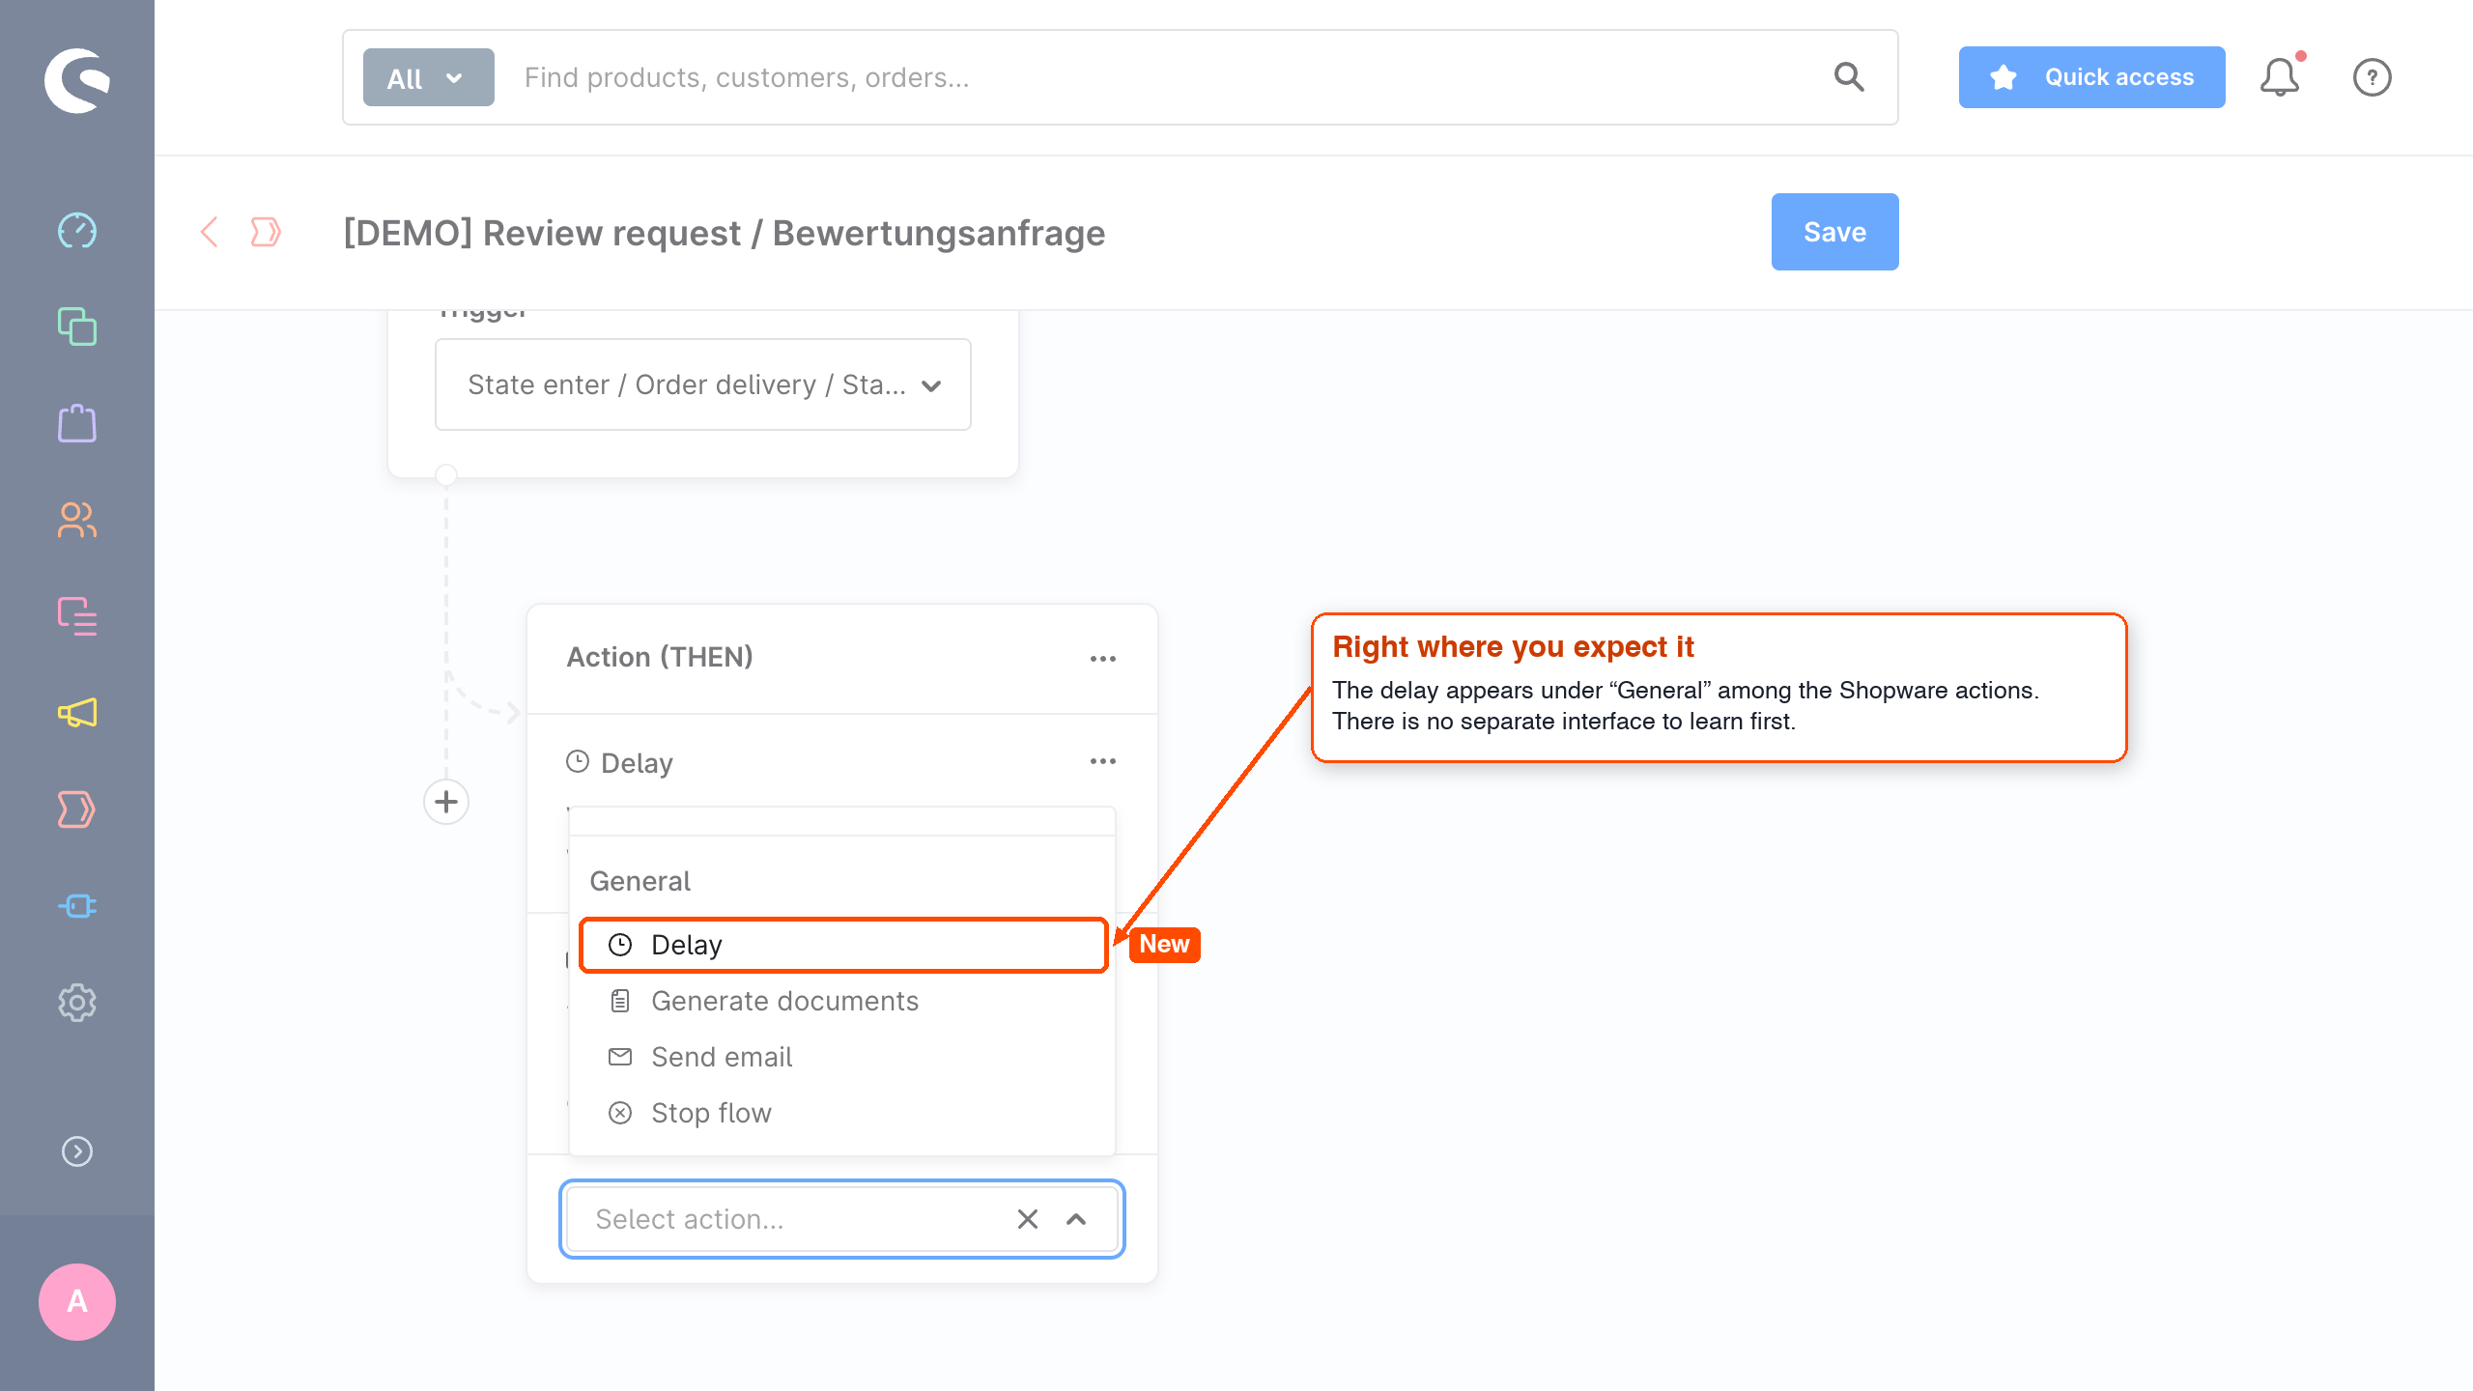Click the Quick access button
This screenshot has height=1391, width=2473.
click(2092, 77)
